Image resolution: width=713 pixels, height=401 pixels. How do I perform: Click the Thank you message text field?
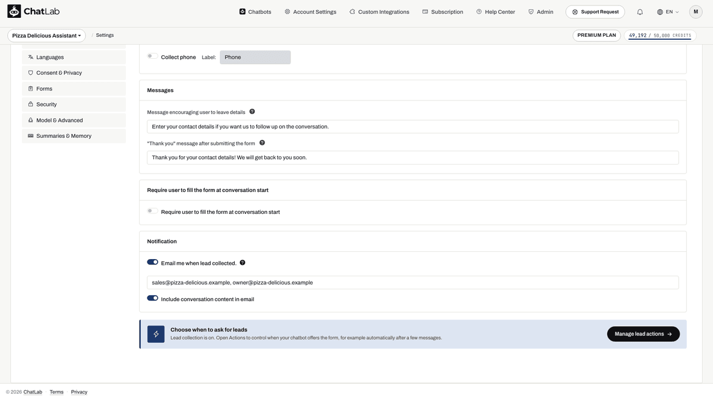413,157
